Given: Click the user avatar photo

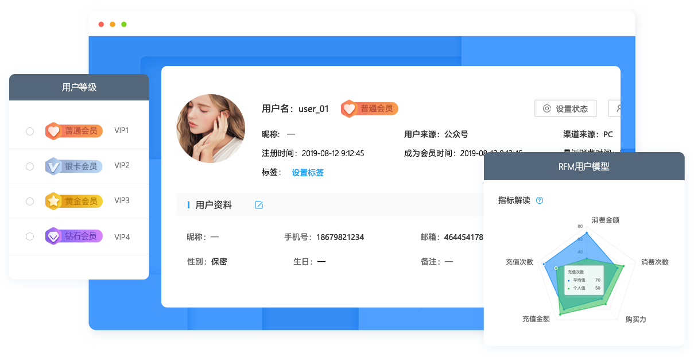Looking at the screenshot, I should point(210,129).
